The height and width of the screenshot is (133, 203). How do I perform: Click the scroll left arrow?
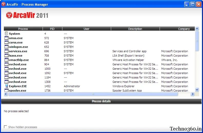(6, 94)
